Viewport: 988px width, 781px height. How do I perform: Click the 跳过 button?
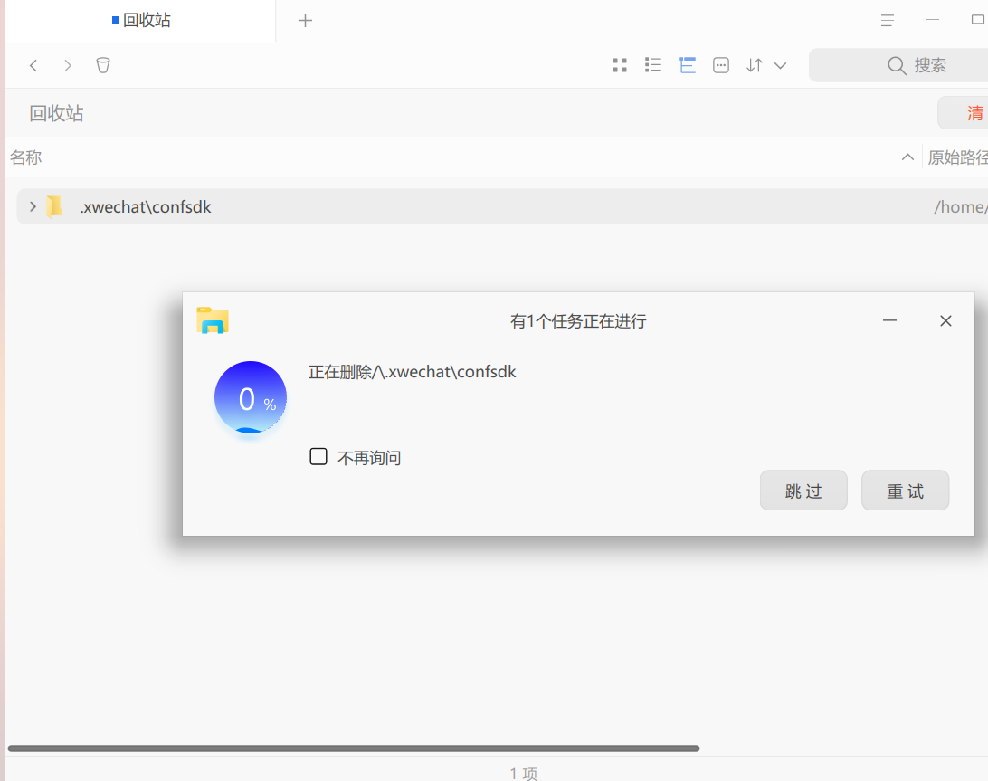click(x=803, y=491)
